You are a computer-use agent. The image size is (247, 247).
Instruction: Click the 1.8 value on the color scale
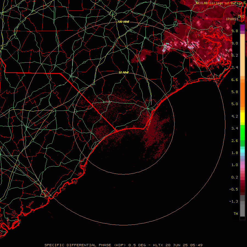[235, 153]
